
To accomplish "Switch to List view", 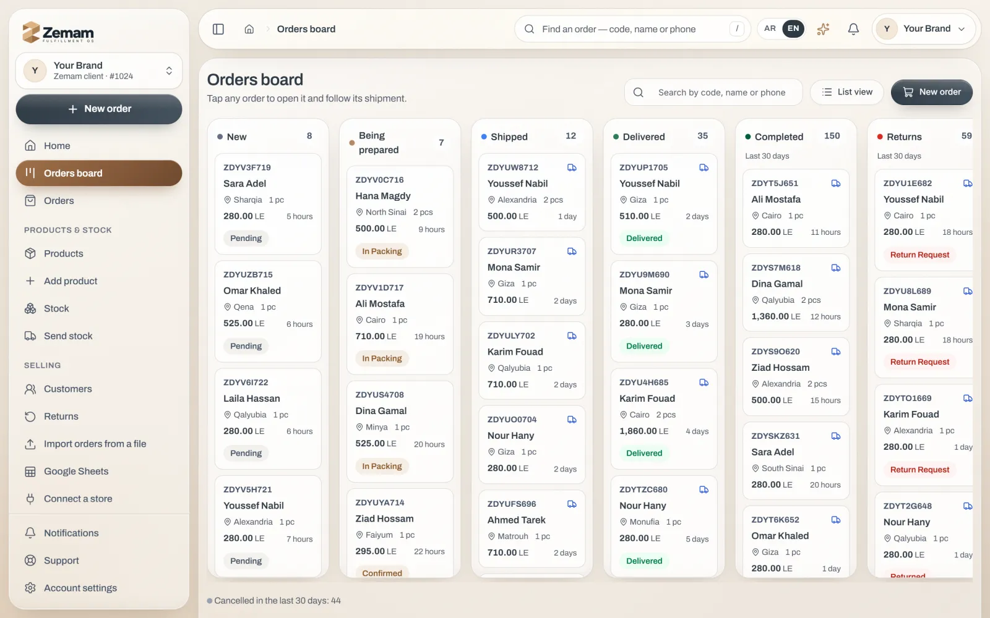I will [846, 92].
